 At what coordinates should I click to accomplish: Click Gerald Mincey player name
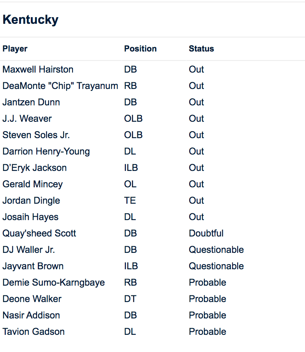click(32, 184)
